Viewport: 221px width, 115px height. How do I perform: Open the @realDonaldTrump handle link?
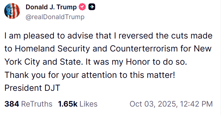pos(55,17)
